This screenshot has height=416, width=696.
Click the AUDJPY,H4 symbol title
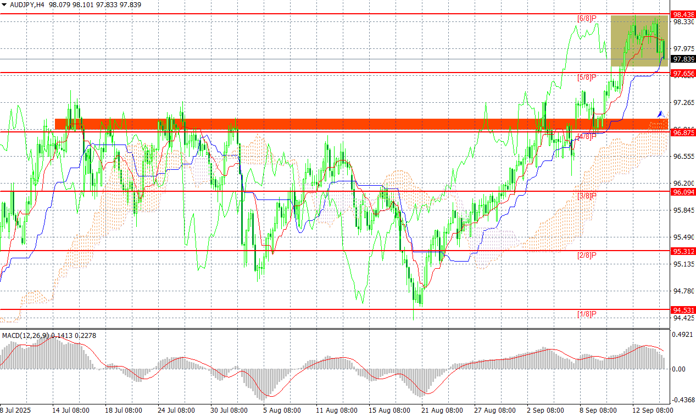tap(27, 5)
